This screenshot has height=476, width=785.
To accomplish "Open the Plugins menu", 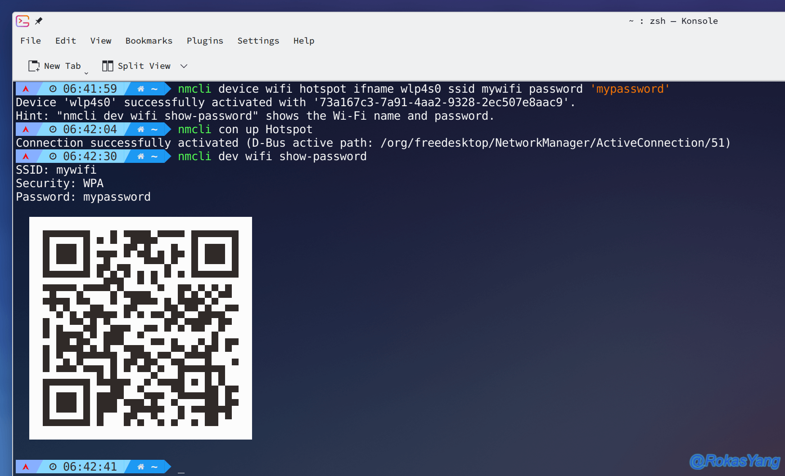I will point(205,40).
